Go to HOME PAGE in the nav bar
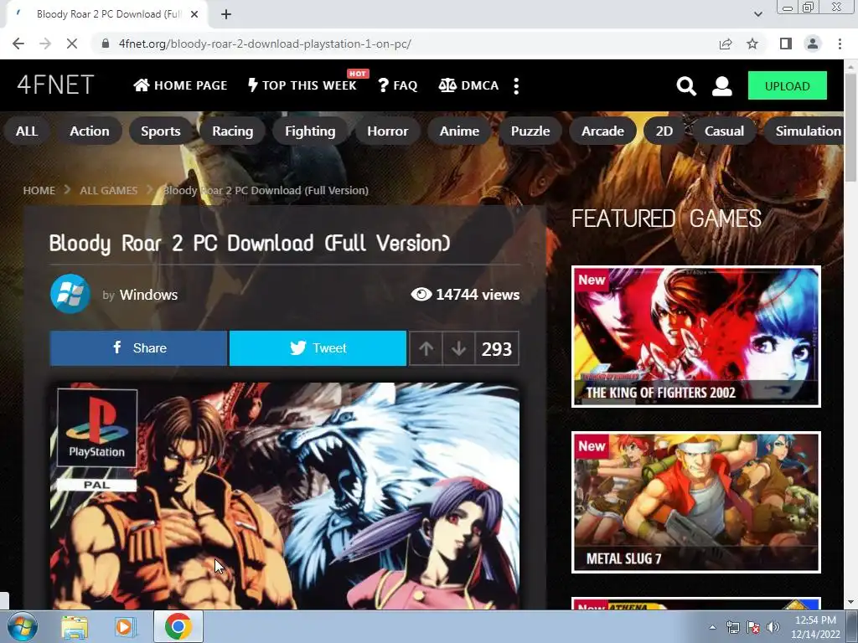858x643 pixels. click(x=181, y=85)
